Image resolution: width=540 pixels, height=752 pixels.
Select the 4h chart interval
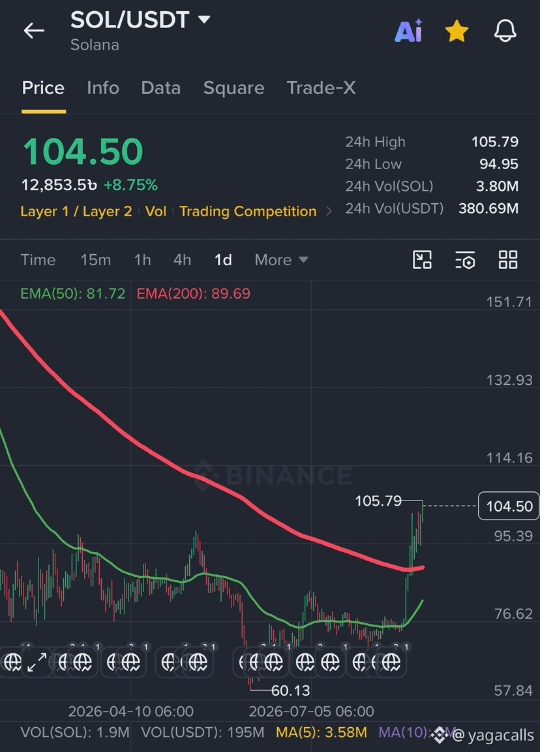pyautogui.click(x=182, y=260)
